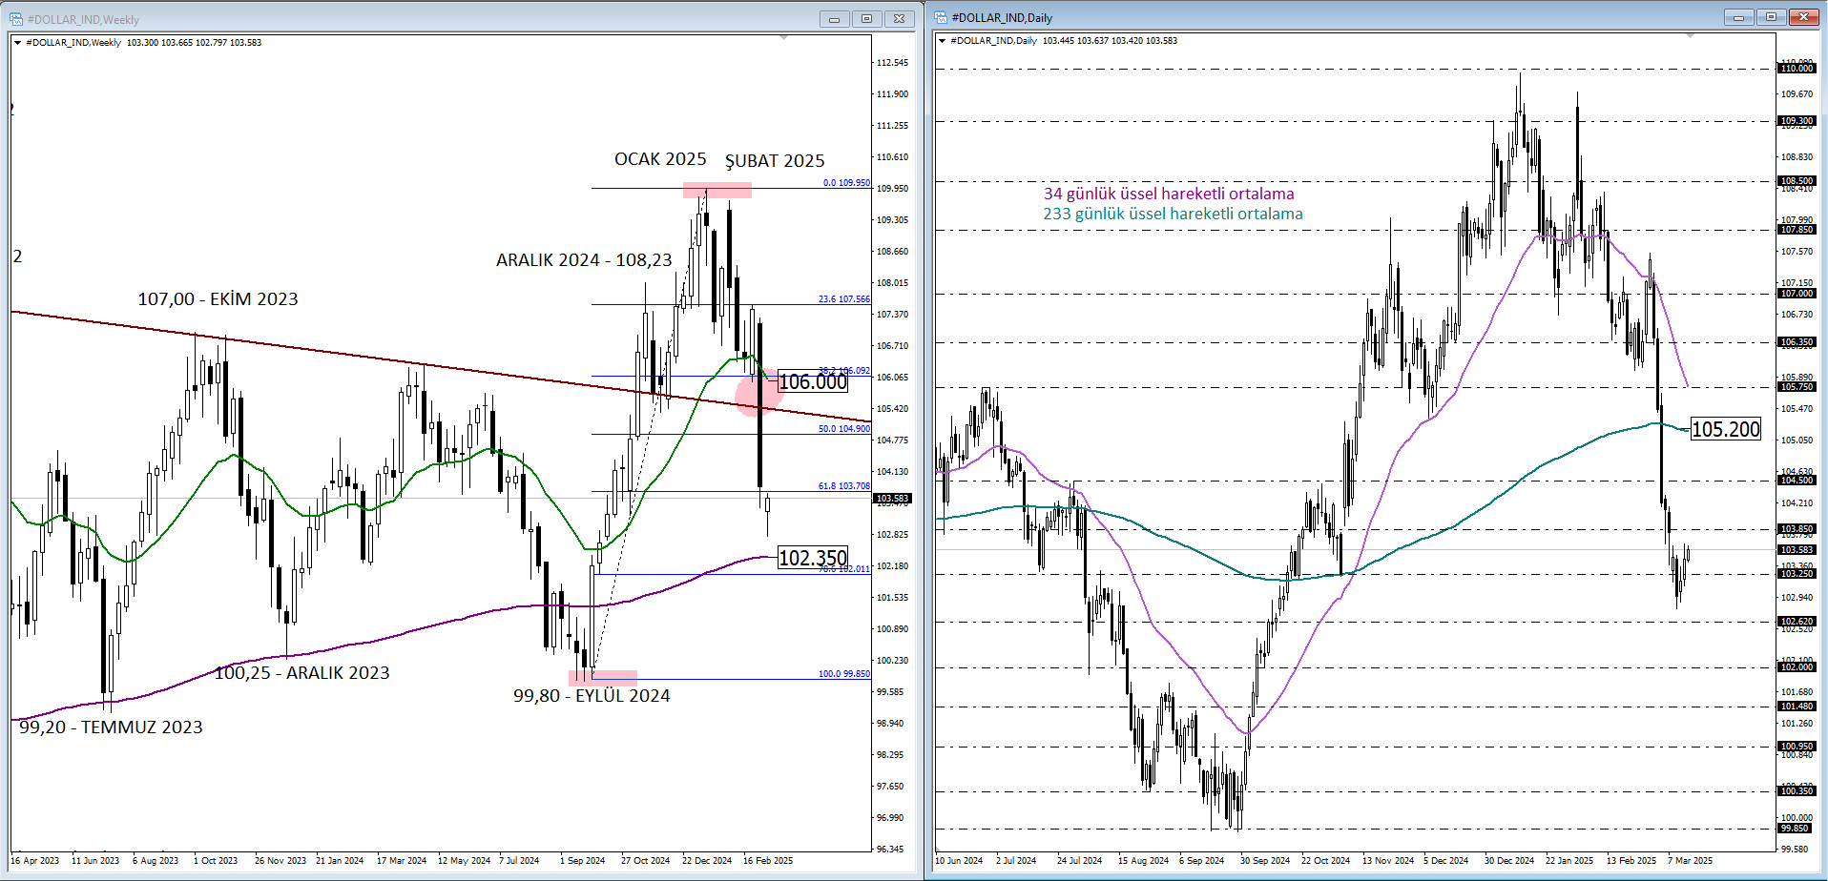Select the 105.200 label on Daily chart
The height and width of the screenshot is (881, 1828).
click(1726, 429)
